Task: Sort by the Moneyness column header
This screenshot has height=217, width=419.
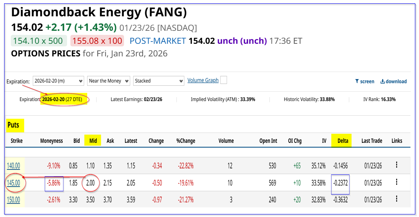Action: (51, 141)
